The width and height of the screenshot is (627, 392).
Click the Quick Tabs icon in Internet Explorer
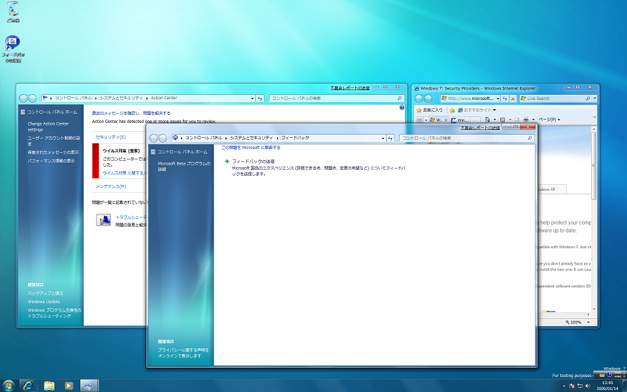click(420, 120)
